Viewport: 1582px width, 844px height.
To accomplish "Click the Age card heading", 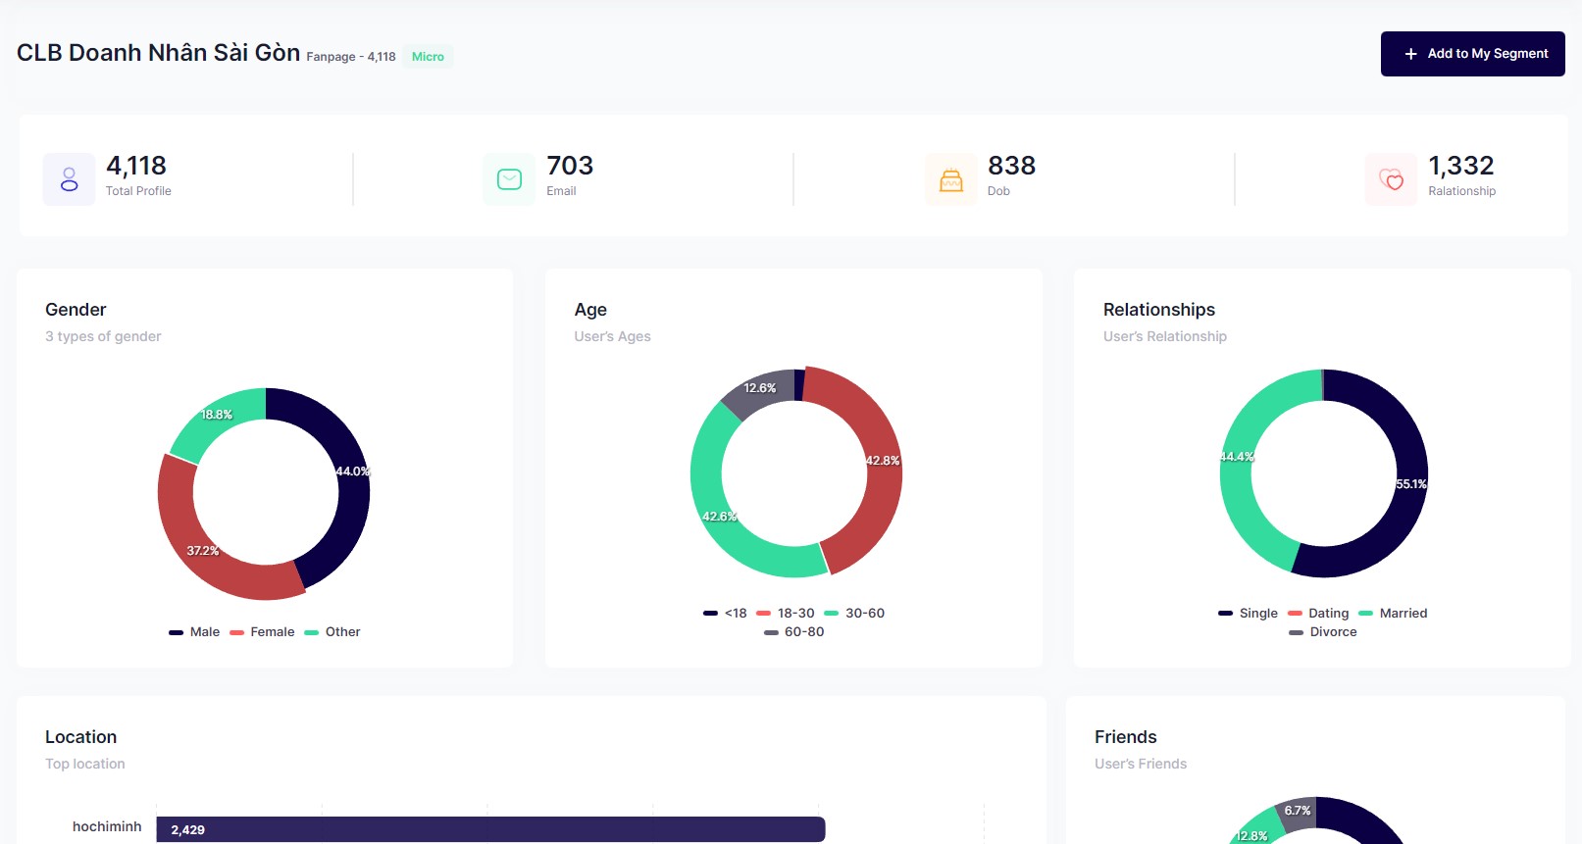I will (590, 310).
